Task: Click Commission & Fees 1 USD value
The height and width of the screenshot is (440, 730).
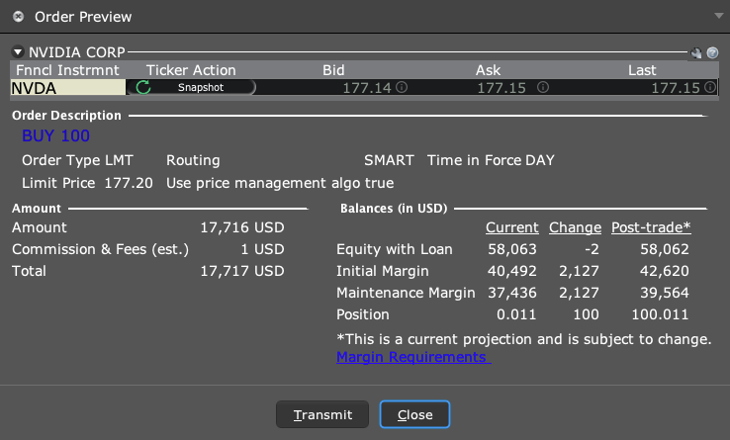Action: 262,249
